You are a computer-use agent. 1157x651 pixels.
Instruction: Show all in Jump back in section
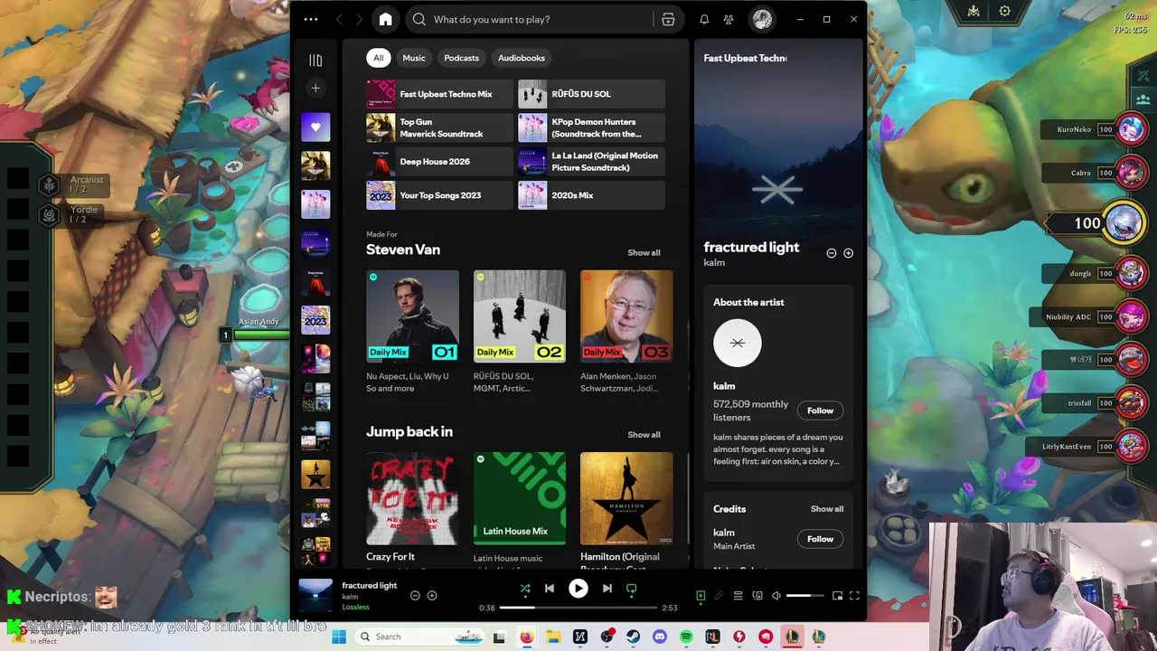pyautogui.click(x=644, y=435)
